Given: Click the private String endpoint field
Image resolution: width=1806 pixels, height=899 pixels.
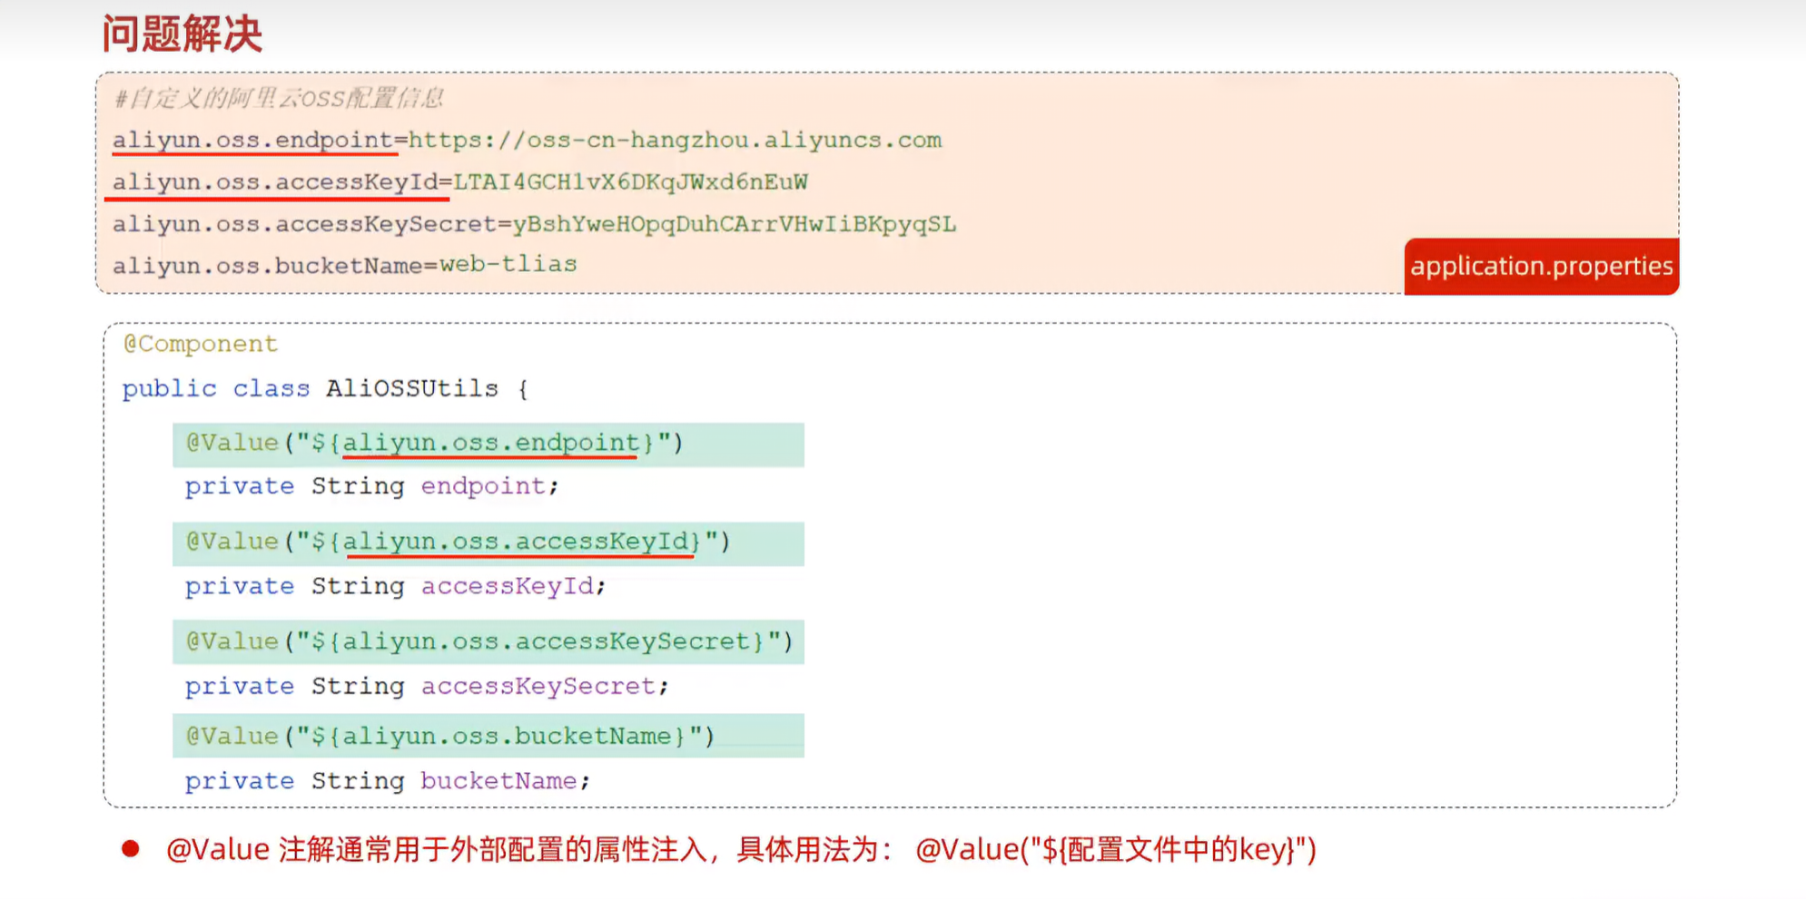Looking at the screenshot, I should click(370, 486).
